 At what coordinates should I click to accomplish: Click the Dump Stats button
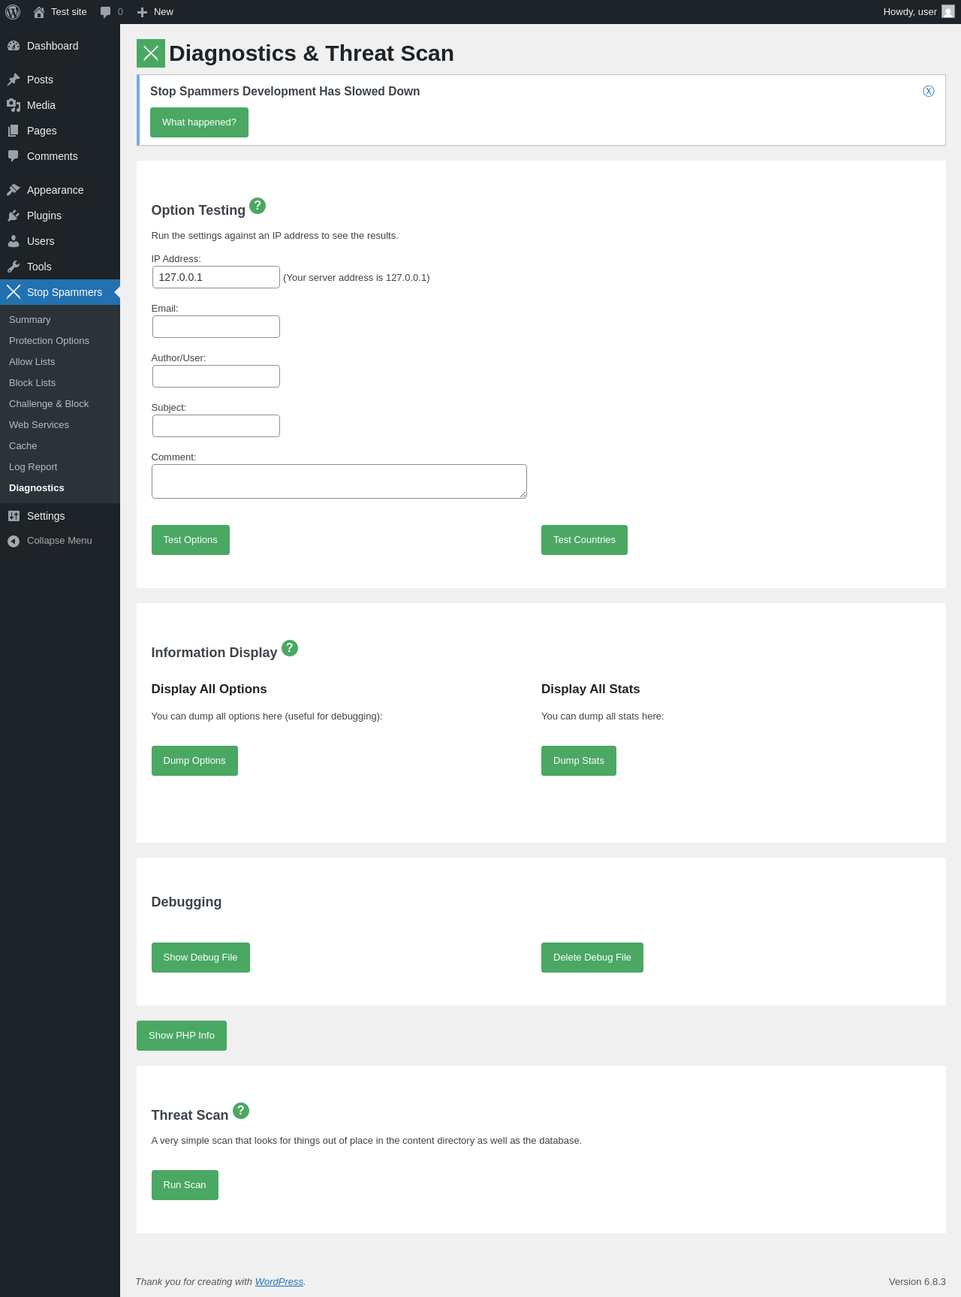tap(579, 761)
